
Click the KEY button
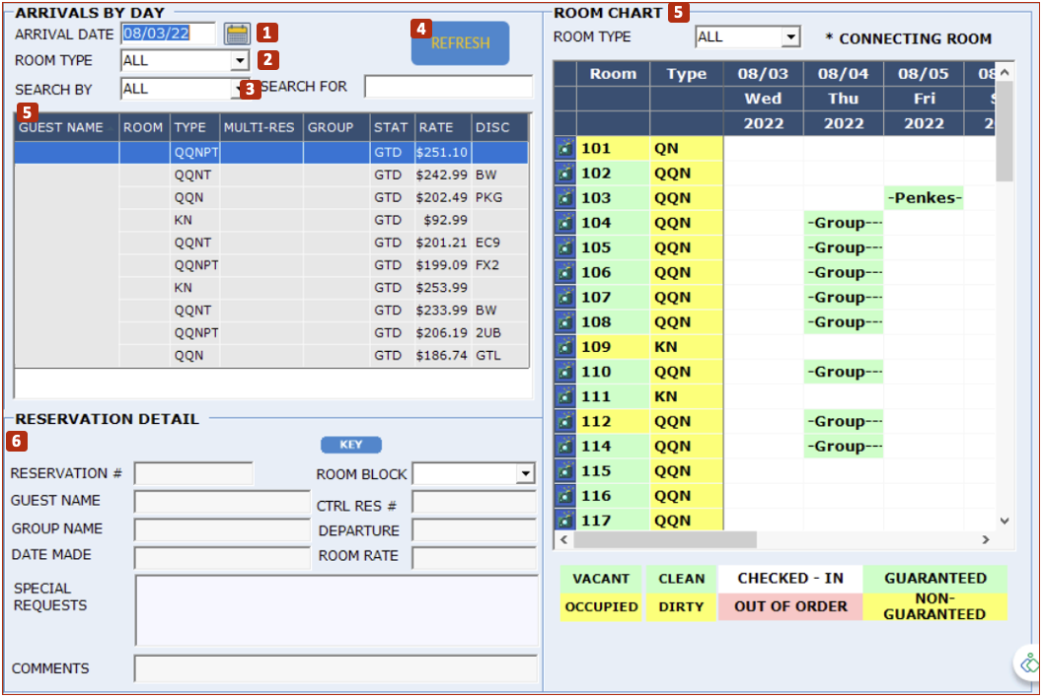click(x=350, y=445)
